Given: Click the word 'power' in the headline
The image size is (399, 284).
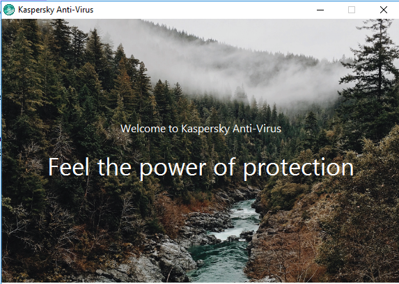Looking at the screenshot, I should (x=173, y=169).
